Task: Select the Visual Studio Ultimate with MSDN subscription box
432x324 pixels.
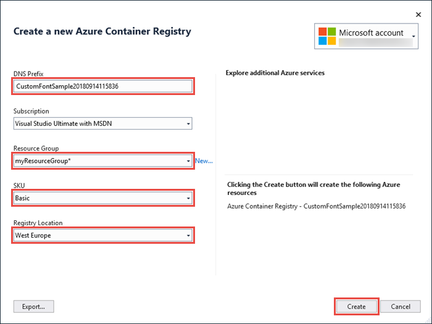Action: pos(103,123)
